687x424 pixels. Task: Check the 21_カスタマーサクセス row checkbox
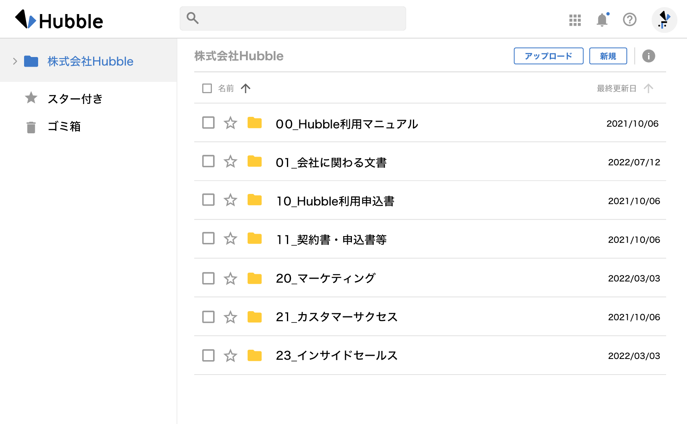(208, 317)
